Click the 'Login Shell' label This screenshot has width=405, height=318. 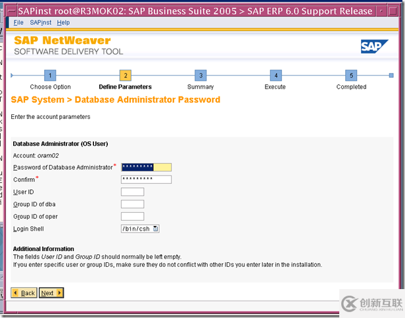point(28,229)
